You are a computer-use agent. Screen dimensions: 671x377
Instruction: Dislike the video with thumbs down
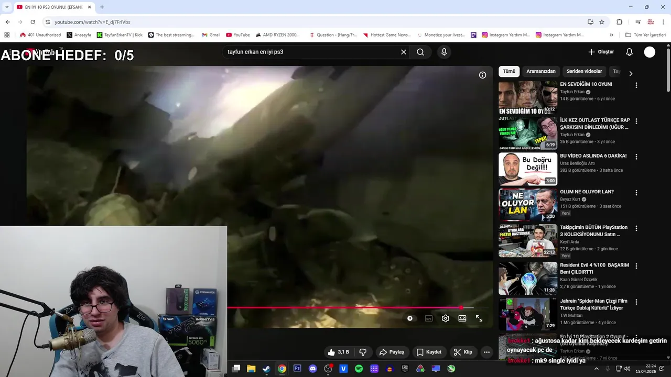point(363,352)
